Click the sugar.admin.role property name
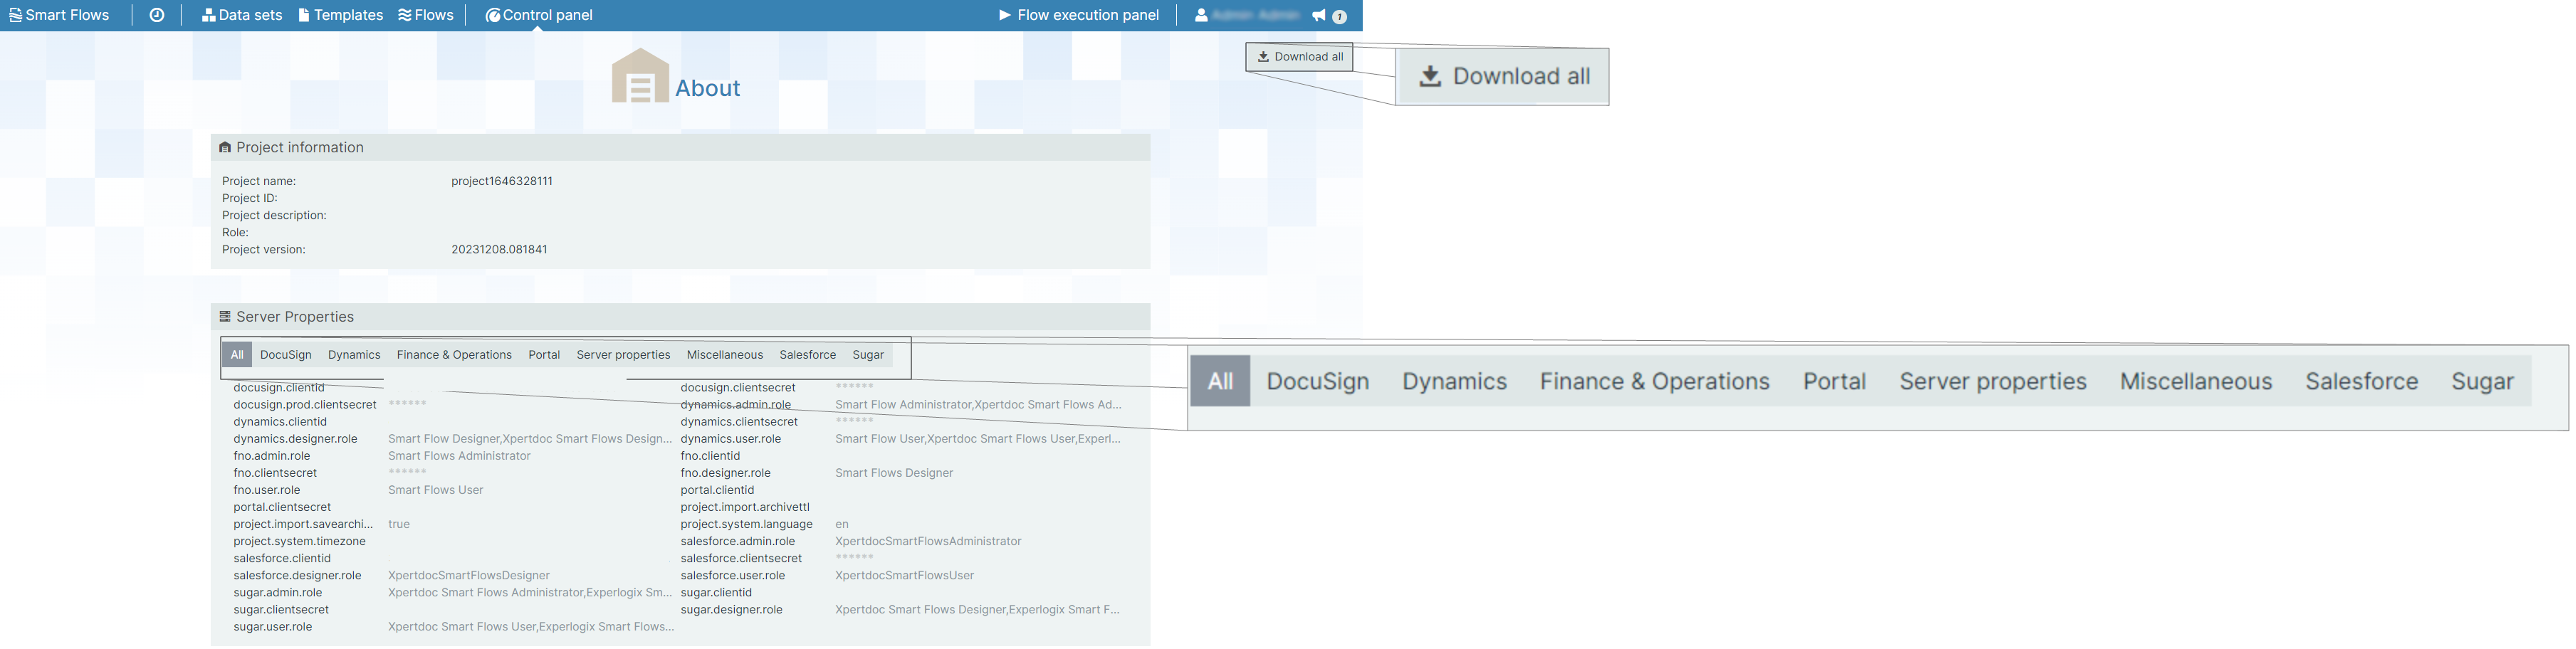 pos(278,593)
